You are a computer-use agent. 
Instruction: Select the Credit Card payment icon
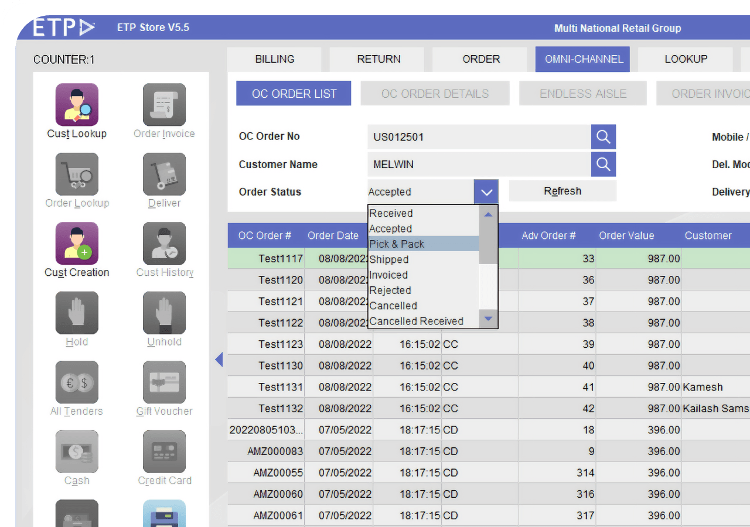164,452
